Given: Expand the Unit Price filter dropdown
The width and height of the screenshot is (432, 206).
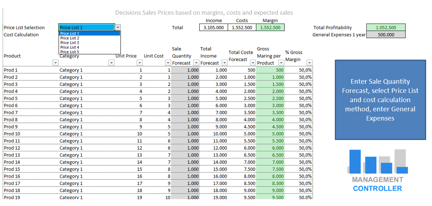Looking at the screenshot, I should (140, 63).
